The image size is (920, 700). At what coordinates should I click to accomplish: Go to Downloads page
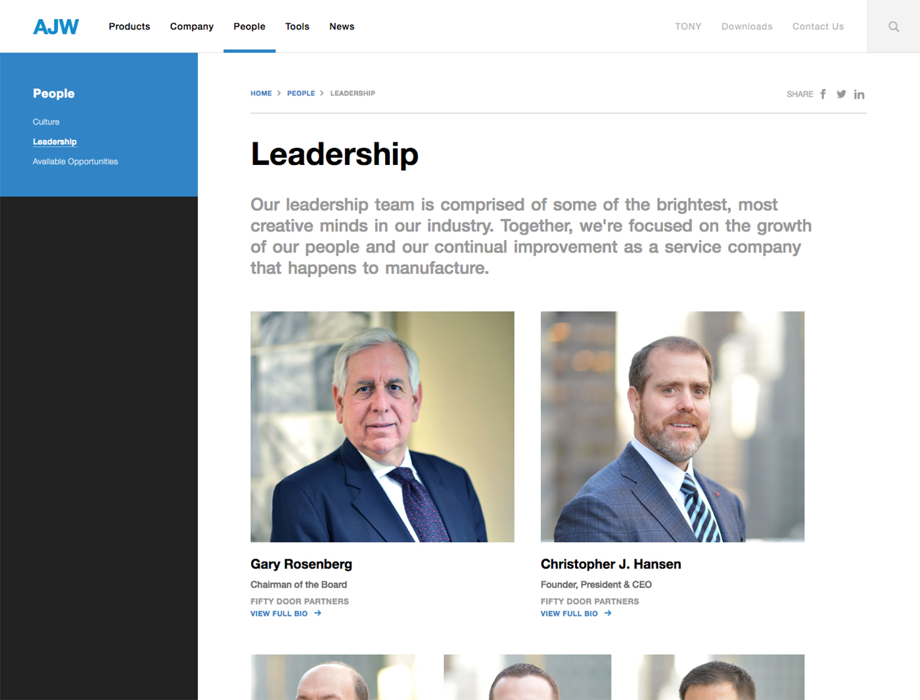pyautogui.click(x=747, y=26)
